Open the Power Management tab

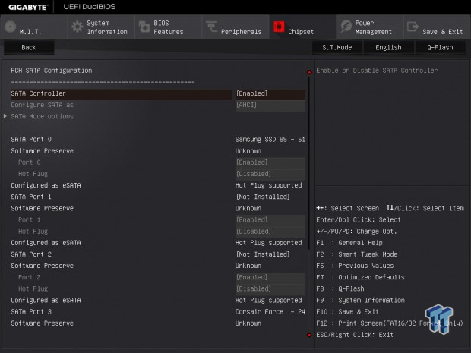[370, 27]
